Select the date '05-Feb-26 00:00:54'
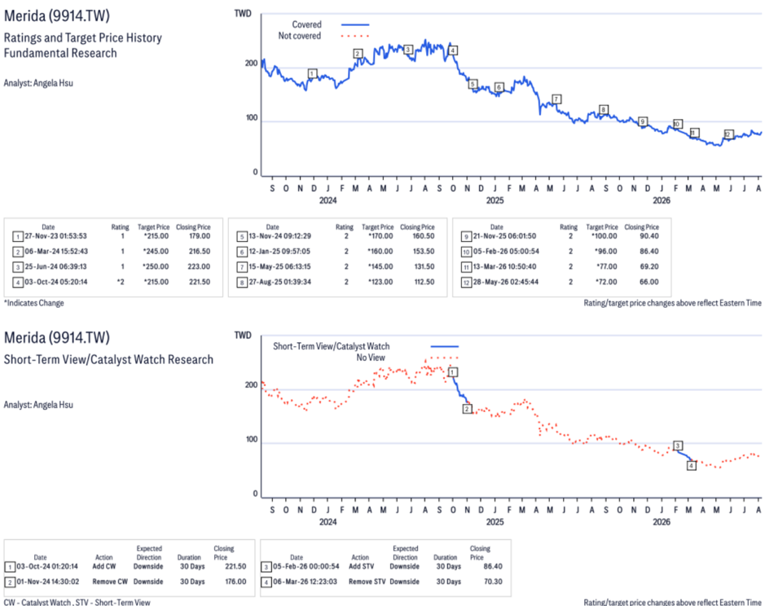 (x=306, y=566)
